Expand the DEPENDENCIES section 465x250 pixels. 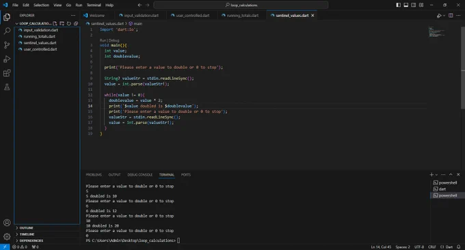coord(31,240)
